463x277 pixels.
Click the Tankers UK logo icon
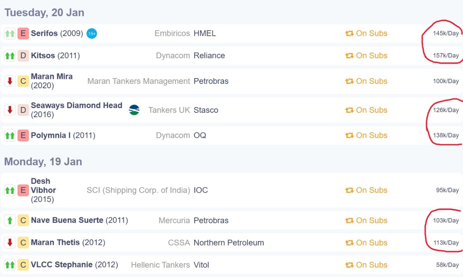coord(134,110)
